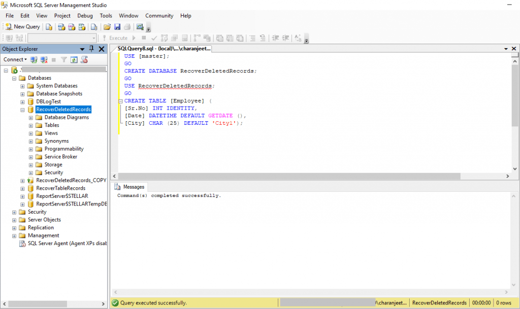
Task: Parse the query with the checkmark icon
Action: tap(154, 38)
